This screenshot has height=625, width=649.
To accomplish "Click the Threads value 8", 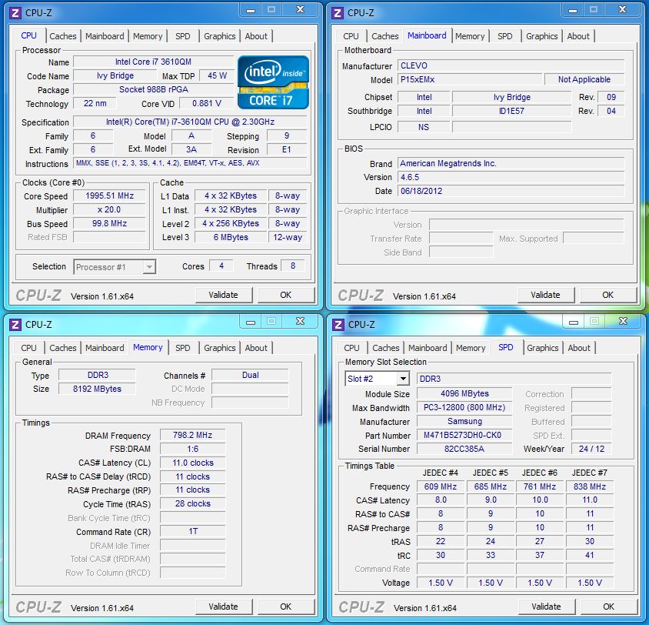I will (x=293, y=266).
